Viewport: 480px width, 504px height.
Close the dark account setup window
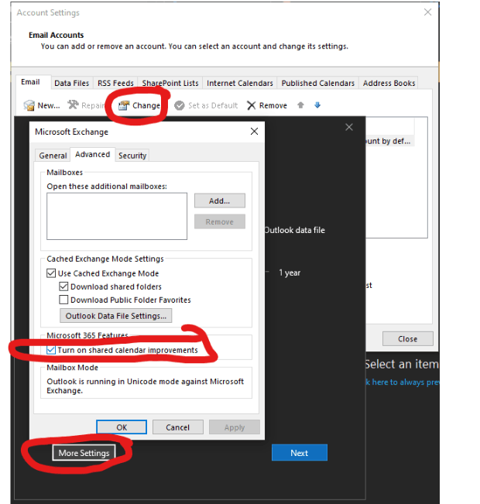(x=349, y=127)
